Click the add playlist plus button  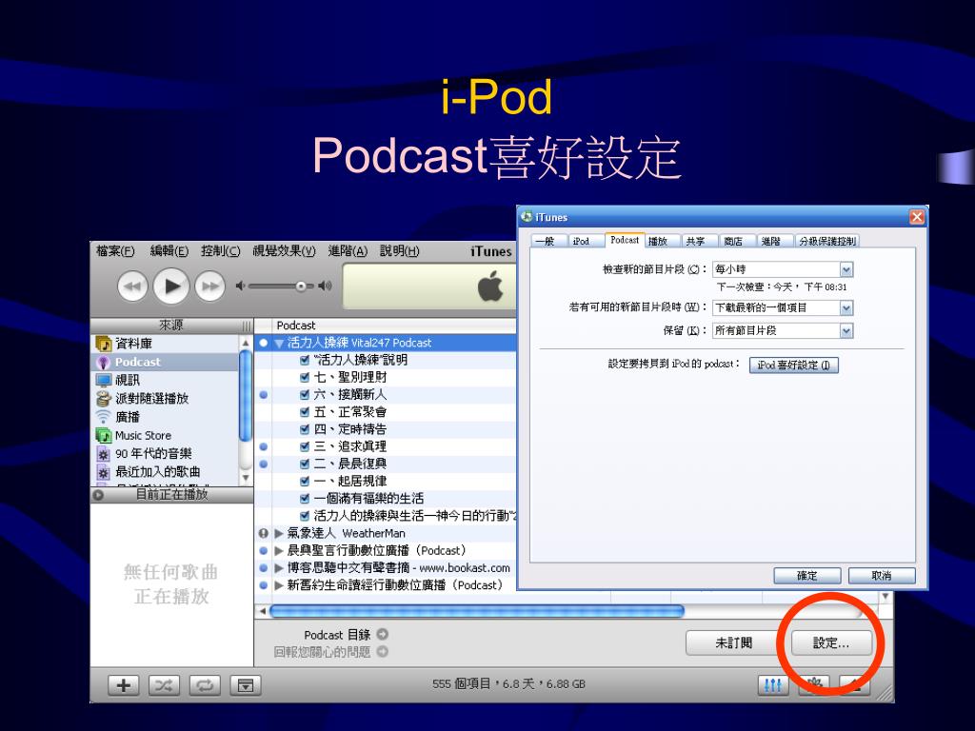pyautogui.click(x=124, y=685)
